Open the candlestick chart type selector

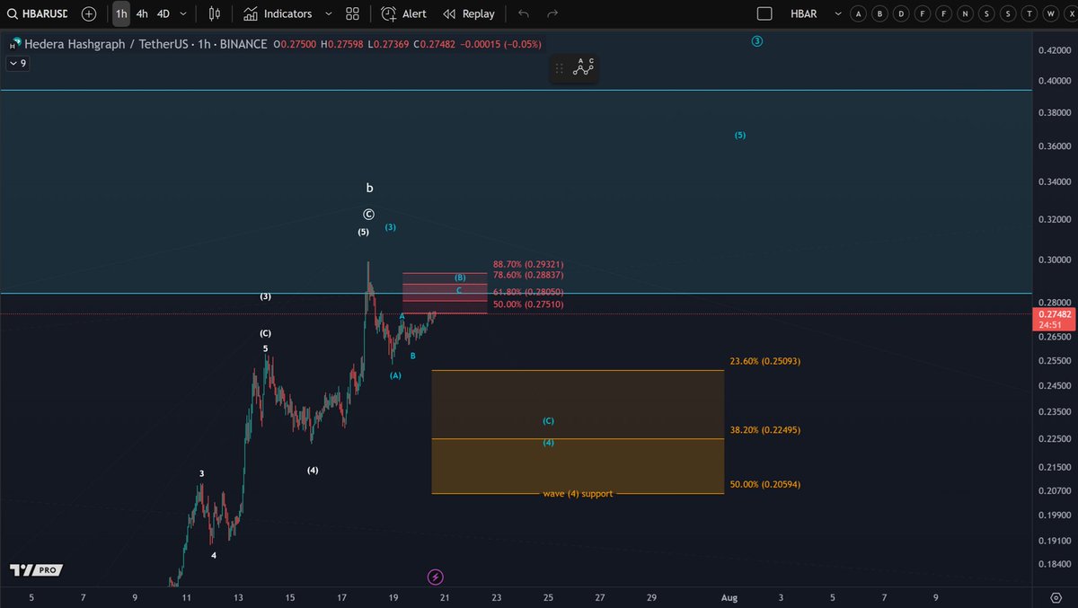(214, 13)
